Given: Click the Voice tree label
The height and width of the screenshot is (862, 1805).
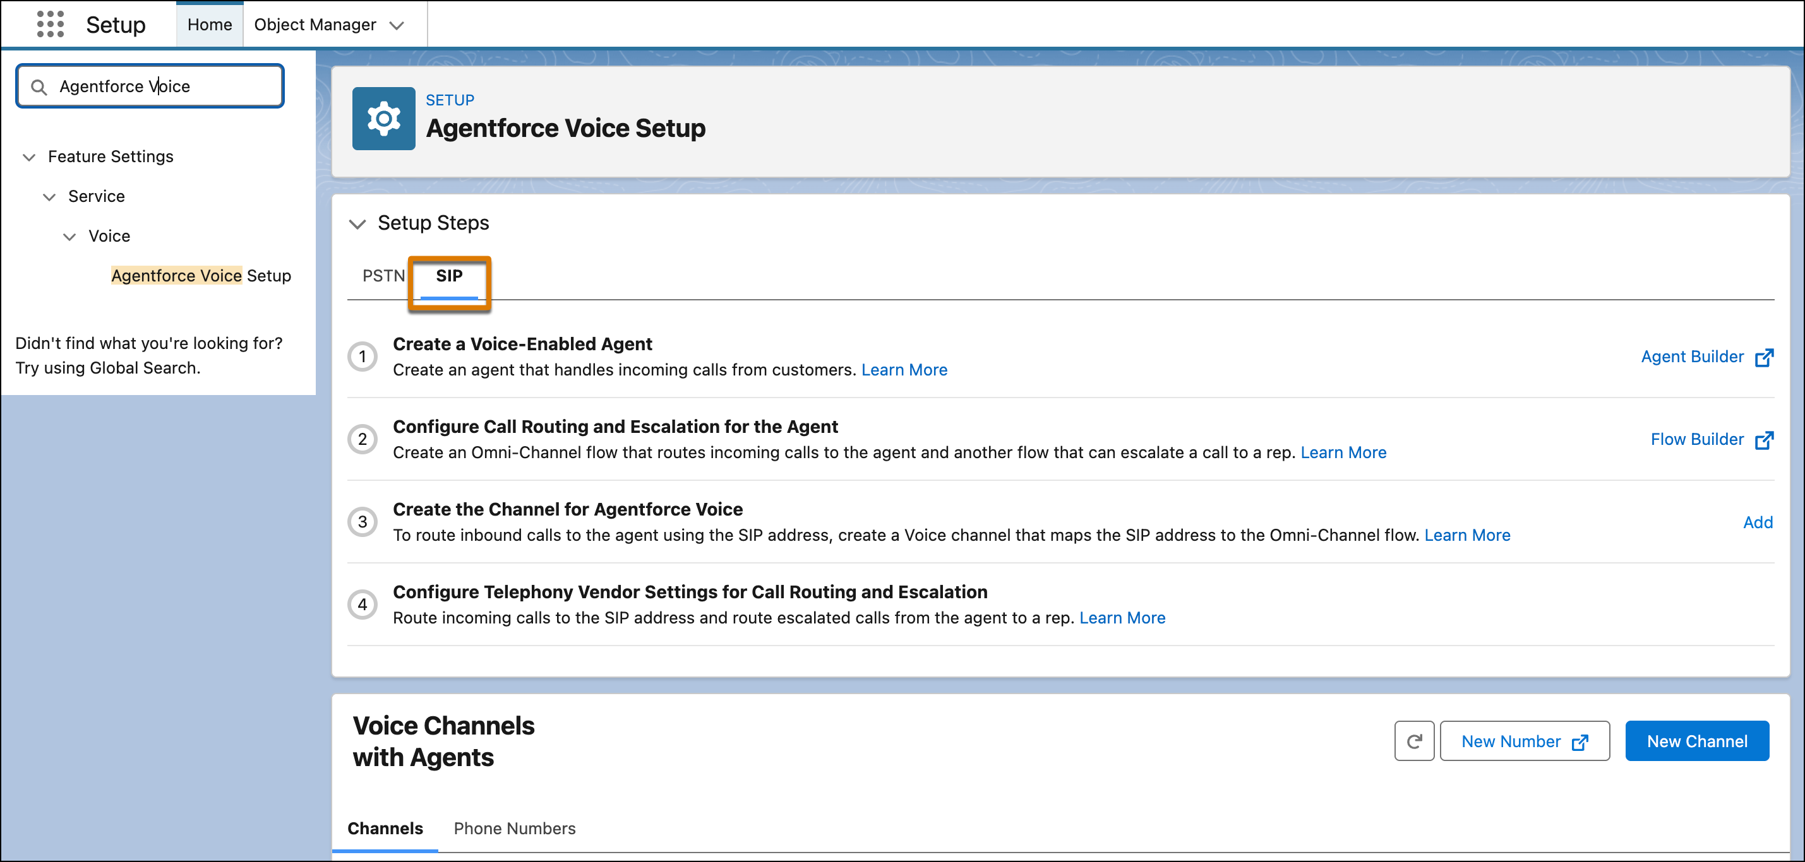Looking at the screenshot, I should point(109,237).
